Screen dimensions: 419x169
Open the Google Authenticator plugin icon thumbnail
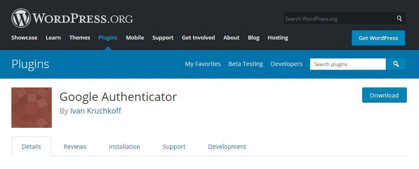pyautogui.click(x=32, y=108)
